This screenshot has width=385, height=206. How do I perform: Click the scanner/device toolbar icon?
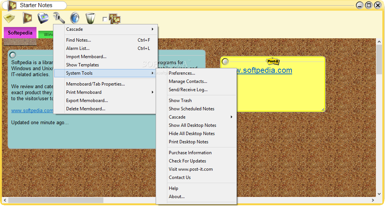pyautogui.click(x=43, y=18)
